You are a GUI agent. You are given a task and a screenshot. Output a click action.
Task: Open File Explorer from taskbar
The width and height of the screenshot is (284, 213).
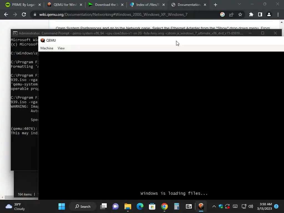click(x=128, y=206)
